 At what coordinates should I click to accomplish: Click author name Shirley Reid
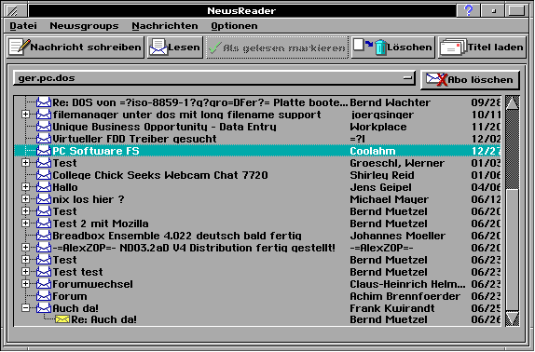pyautogui.click(x=382, y=175)
